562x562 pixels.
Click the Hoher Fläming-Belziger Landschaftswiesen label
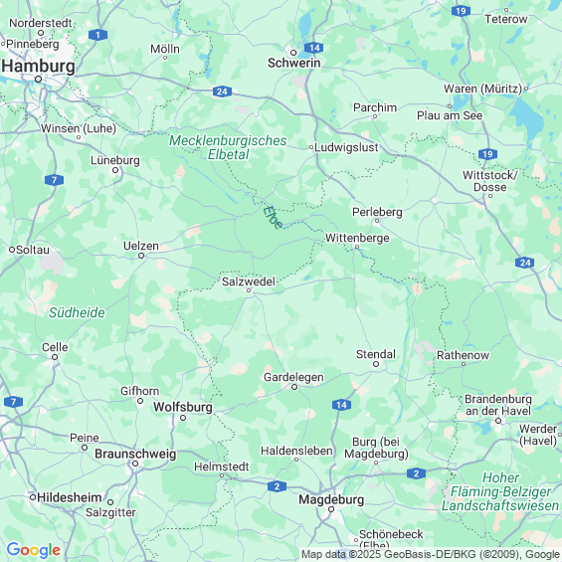click(500, 491)
